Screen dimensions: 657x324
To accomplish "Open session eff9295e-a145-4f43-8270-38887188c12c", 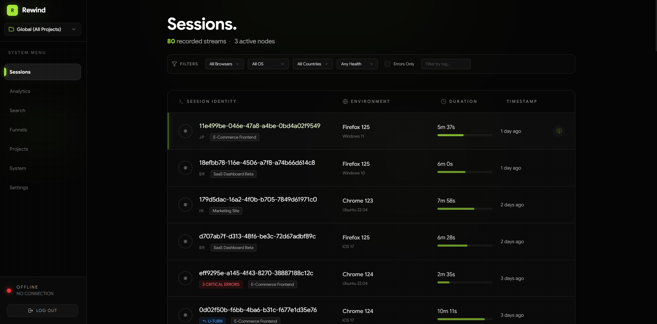I will click(x=256, y=273).
